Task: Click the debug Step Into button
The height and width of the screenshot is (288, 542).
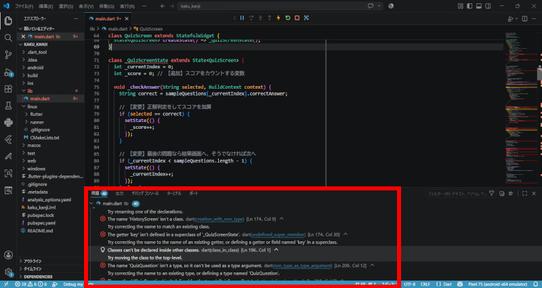Action: (260, 18)
